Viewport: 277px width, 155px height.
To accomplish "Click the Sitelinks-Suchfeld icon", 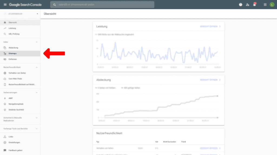I will tap(5, 110).
